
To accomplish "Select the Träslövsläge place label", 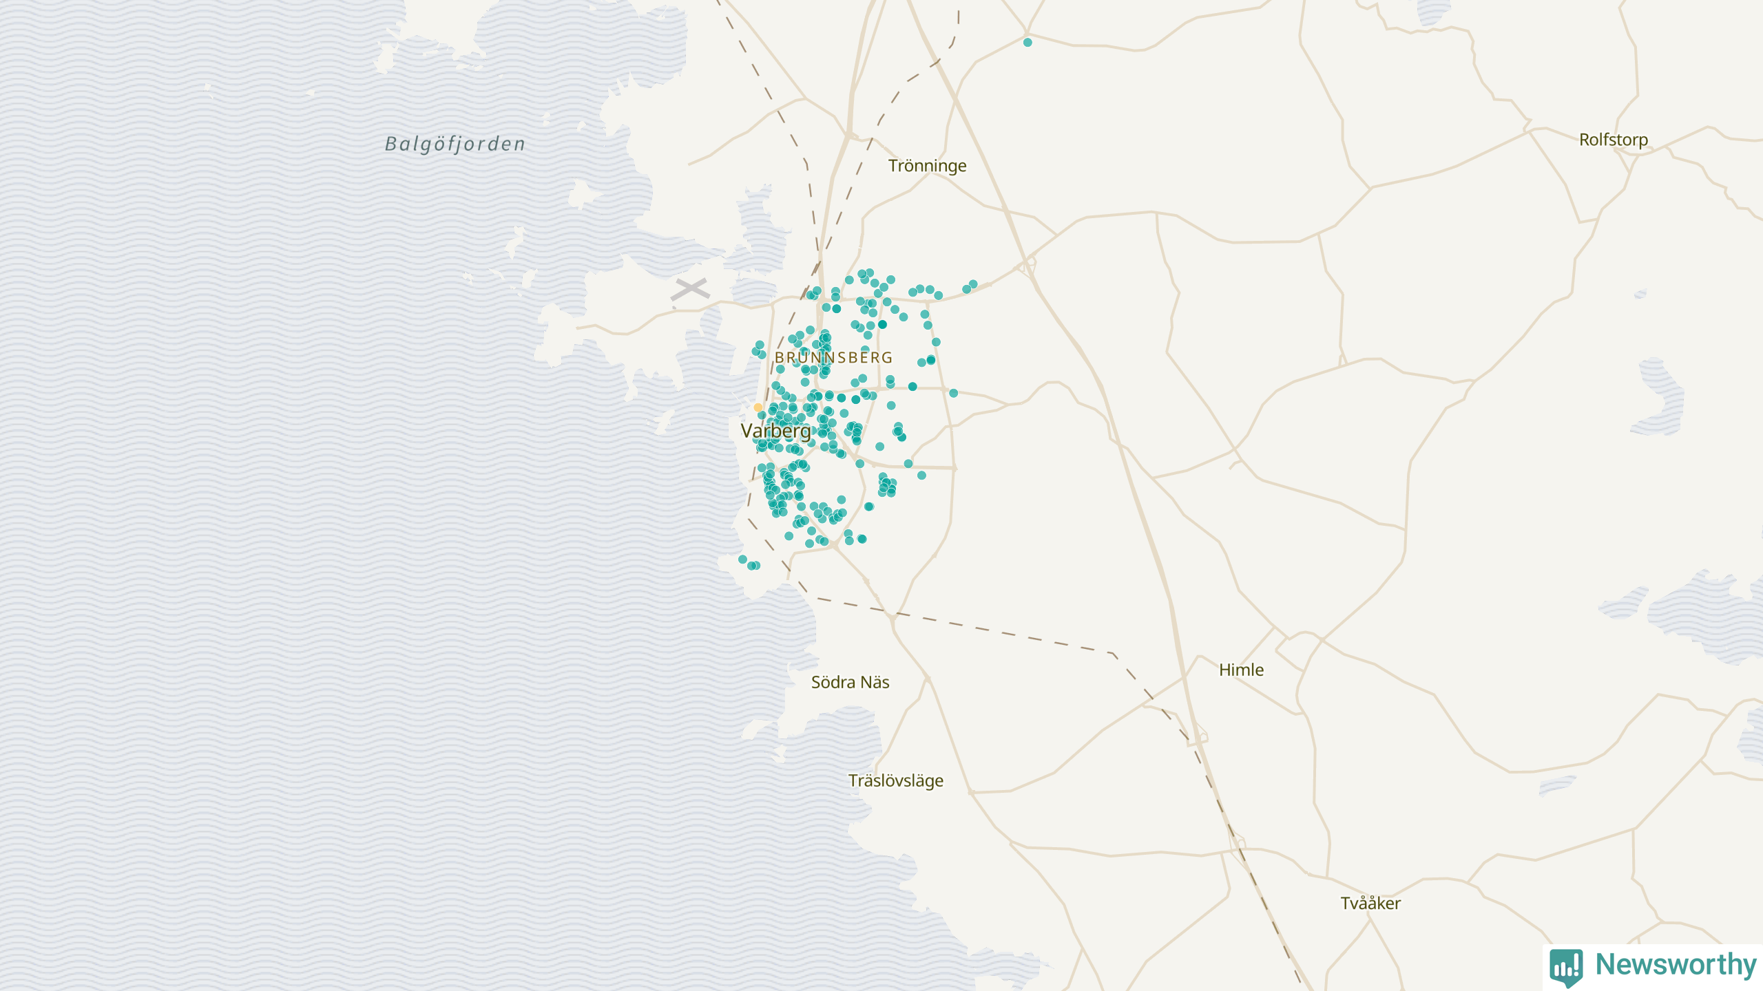I will click(x=895, y=780).
